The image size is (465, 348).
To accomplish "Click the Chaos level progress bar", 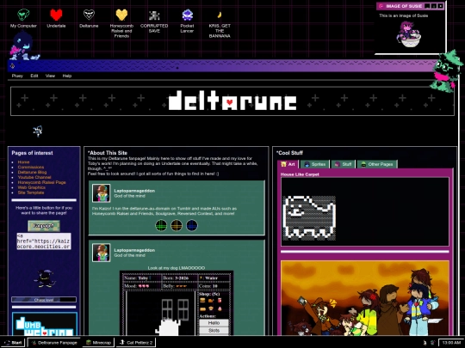I will point(44,300).
